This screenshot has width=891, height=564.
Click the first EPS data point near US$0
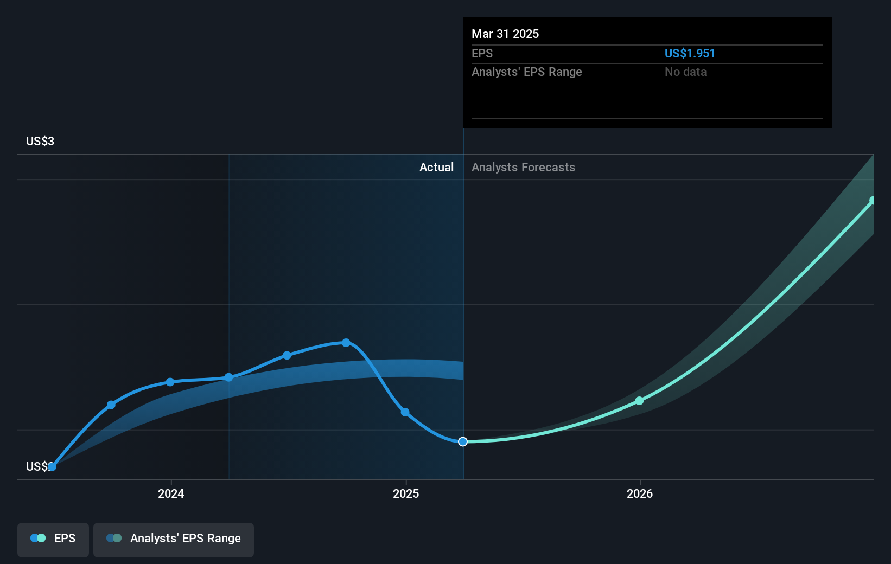click(x=52, y=467)
